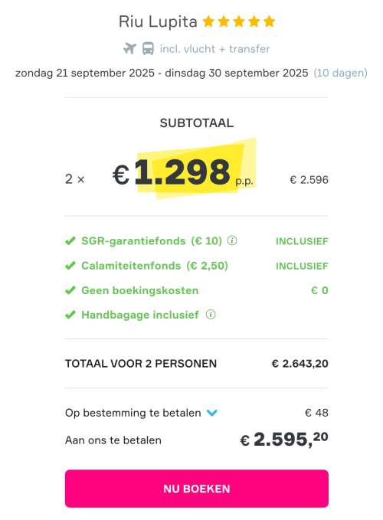
Task: Click the travel dates line
Action: (x=162, y=73)
